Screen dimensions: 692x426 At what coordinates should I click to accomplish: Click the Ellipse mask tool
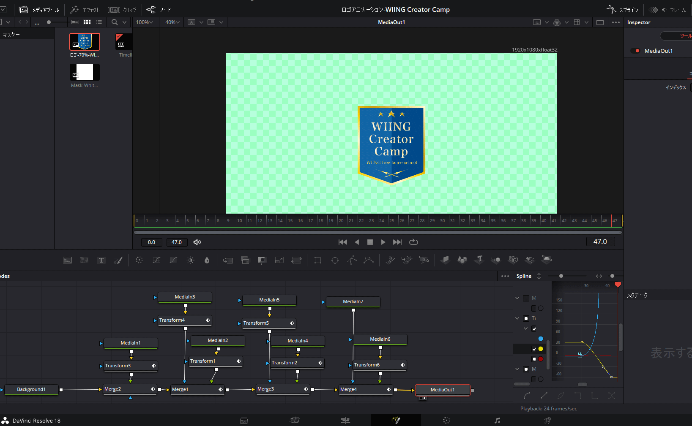pyautogui.click(x=335, y=260)
